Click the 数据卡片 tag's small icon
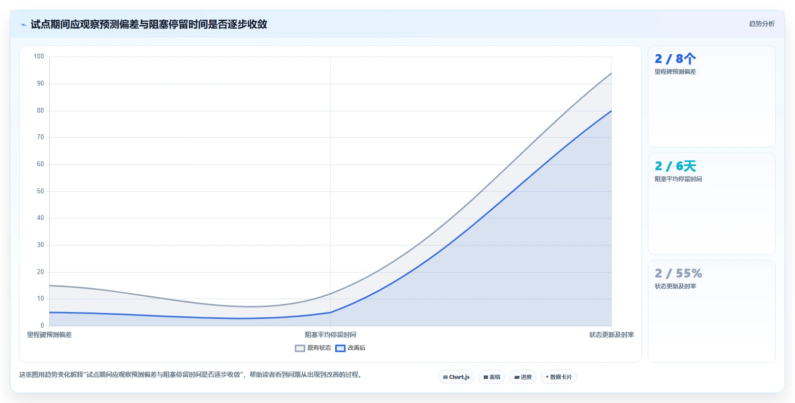 [547, 377]
